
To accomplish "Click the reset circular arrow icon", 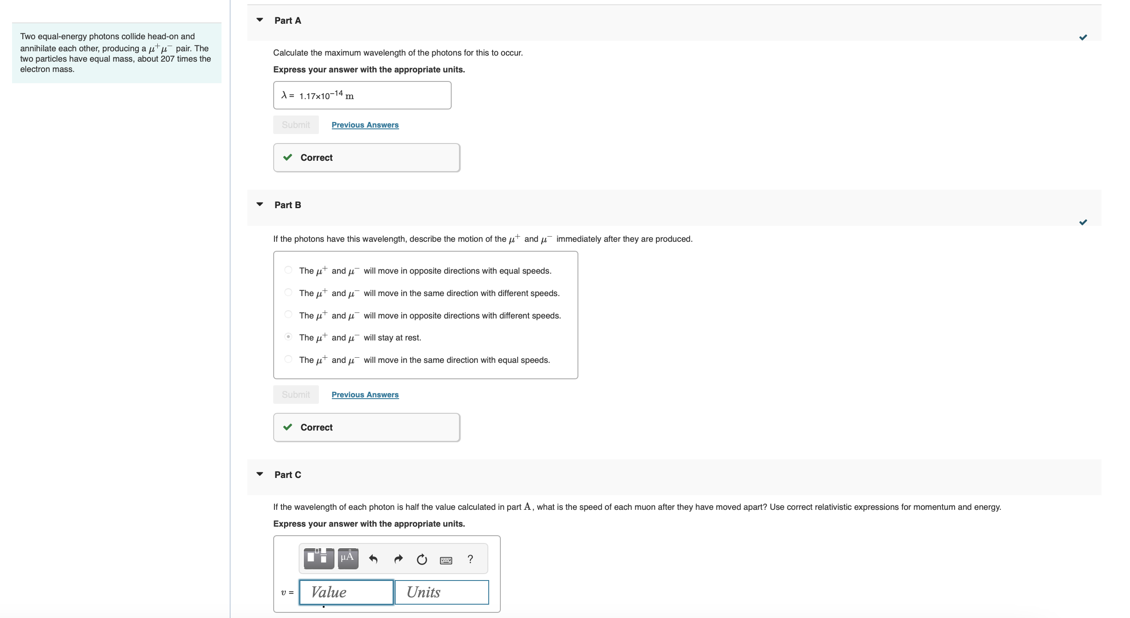I will [421, 559].
